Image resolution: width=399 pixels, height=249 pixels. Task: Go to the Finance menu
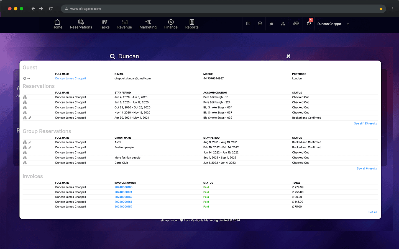[x=171, y=24]
